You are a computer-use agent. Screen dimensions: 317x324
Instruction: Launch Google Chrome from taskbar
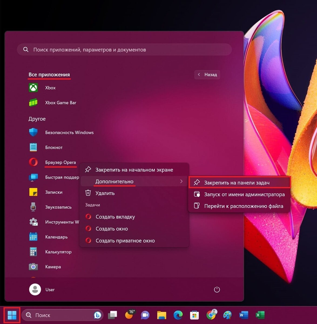(x=211, y=315)
